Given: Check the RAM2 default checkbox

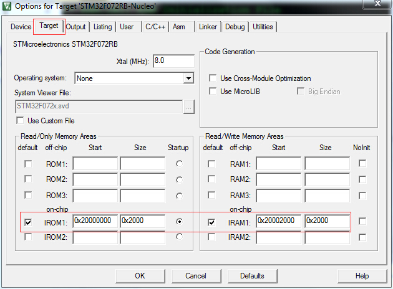Looking at the screenshot, I should 211,179.
